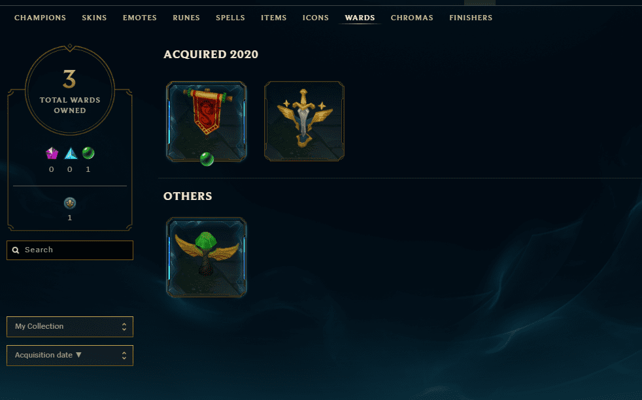
Task: Click the round crest badge icon
Action: coord(69,203)
